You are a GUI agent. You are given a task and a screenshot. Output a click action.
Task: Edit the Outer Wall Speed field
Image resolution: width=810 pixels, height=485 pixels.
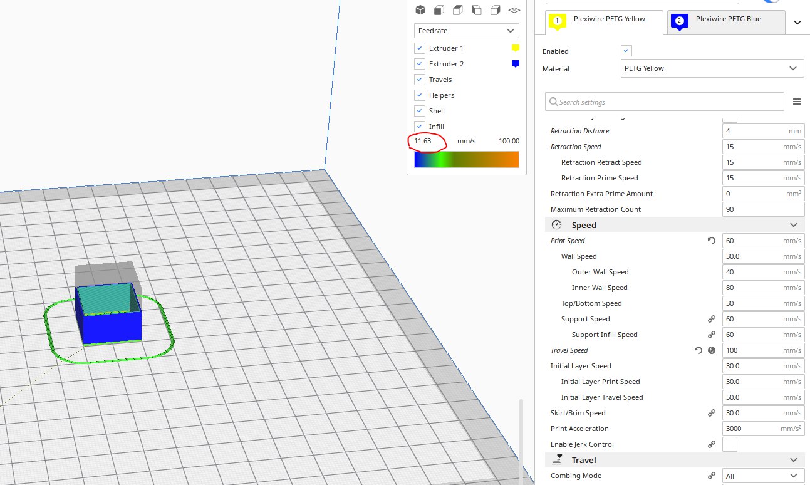coord(764,272)
